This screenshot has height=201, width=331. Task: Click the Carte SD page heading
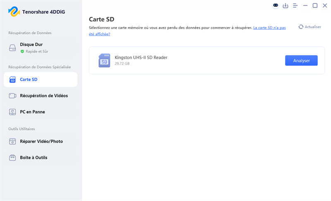tap(101, 19)
